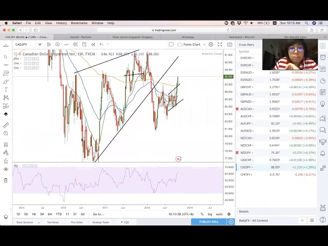Toggle hide all drawings eye icon
This screenshot has width=328, height=246.
pos(6,169)
